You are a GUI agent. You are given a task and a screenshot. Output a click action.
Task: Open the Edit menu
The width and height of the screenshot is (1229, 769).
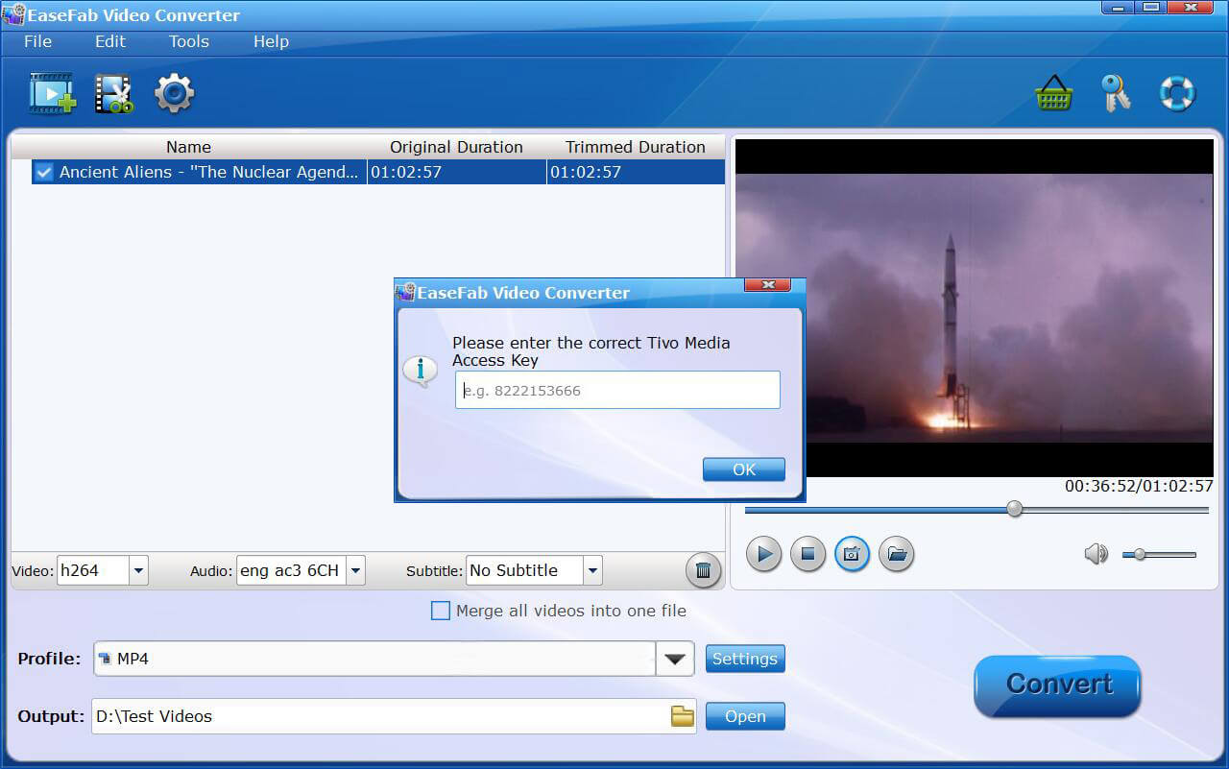pyautogui.click(x=110, y=41)
